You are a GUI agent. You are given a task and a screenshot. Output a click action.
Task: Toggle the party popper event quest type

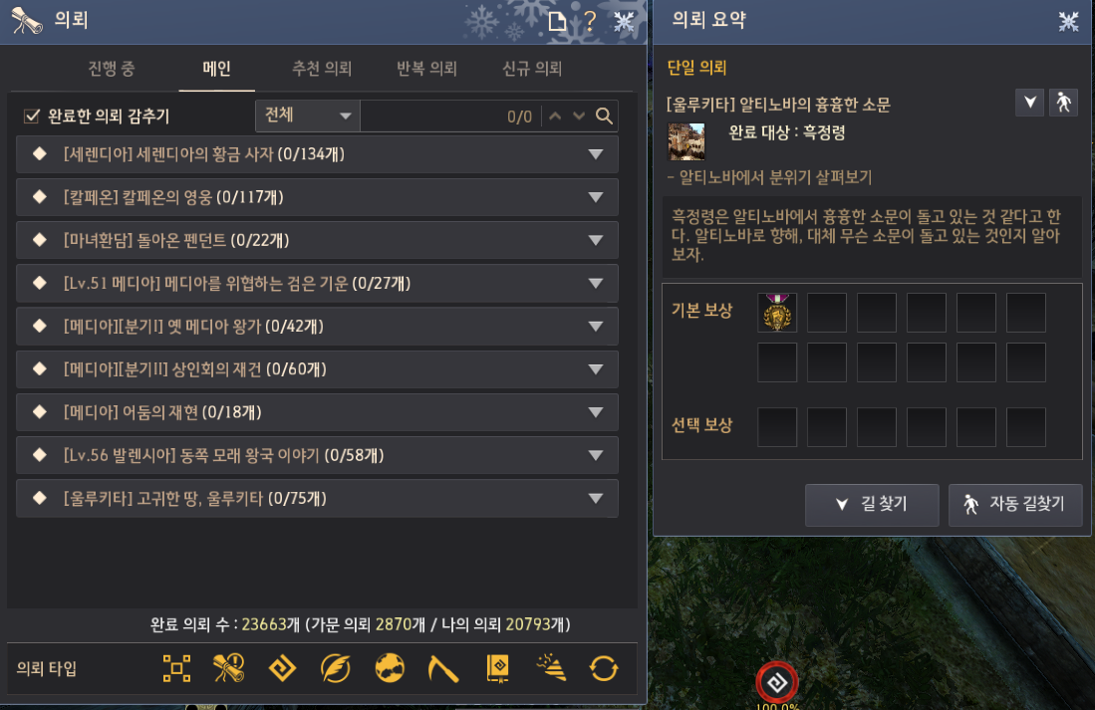[x=551, y=668]
